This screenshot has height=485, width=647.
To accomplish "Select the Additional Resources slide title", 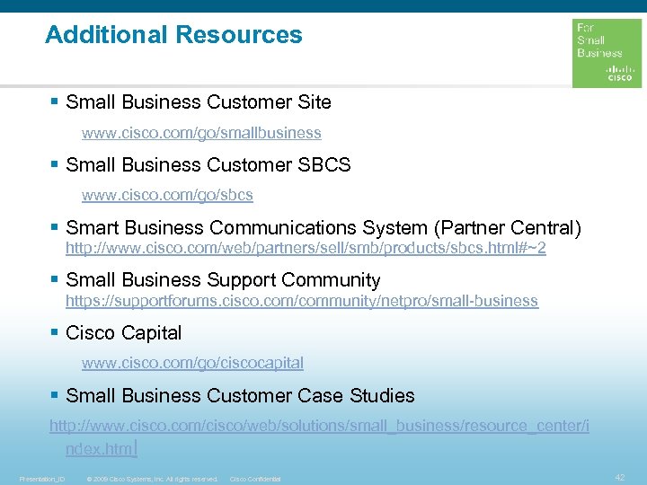I will [173, 34].
